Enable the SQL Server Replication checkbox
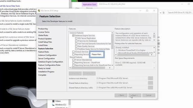Viewport: 193px width, 108px height. click(x=76, y=38)
